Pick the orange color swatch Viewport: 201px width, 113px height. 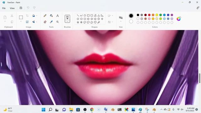point(153,15)
